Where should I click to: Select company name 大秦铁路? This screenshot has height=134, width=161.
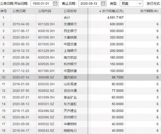click(70, 37)
